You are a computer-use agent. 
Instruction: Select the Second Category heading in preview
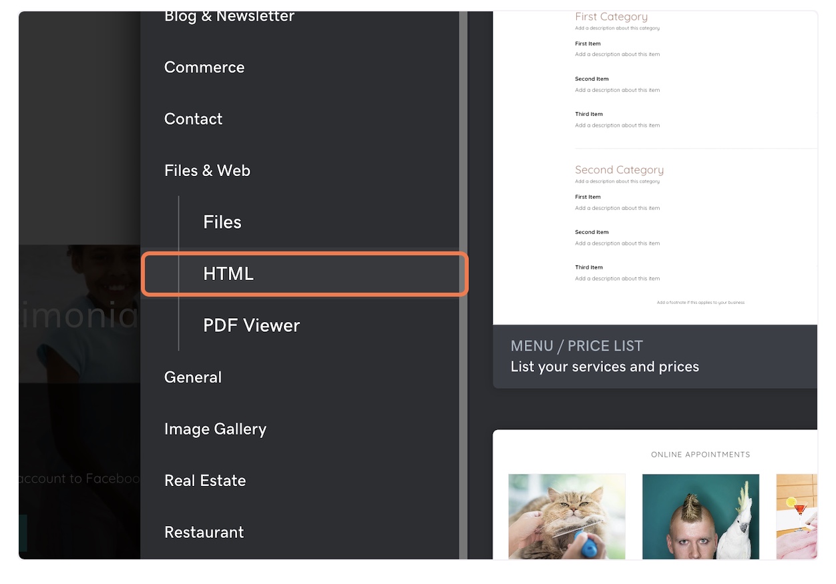[619, 170]
